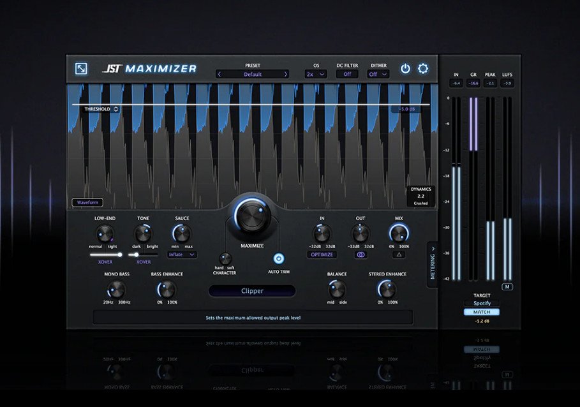Toggle the Auto Trim power button
Image resolution: width=580 pixels, height=407 pixels.
coord(279,258)
